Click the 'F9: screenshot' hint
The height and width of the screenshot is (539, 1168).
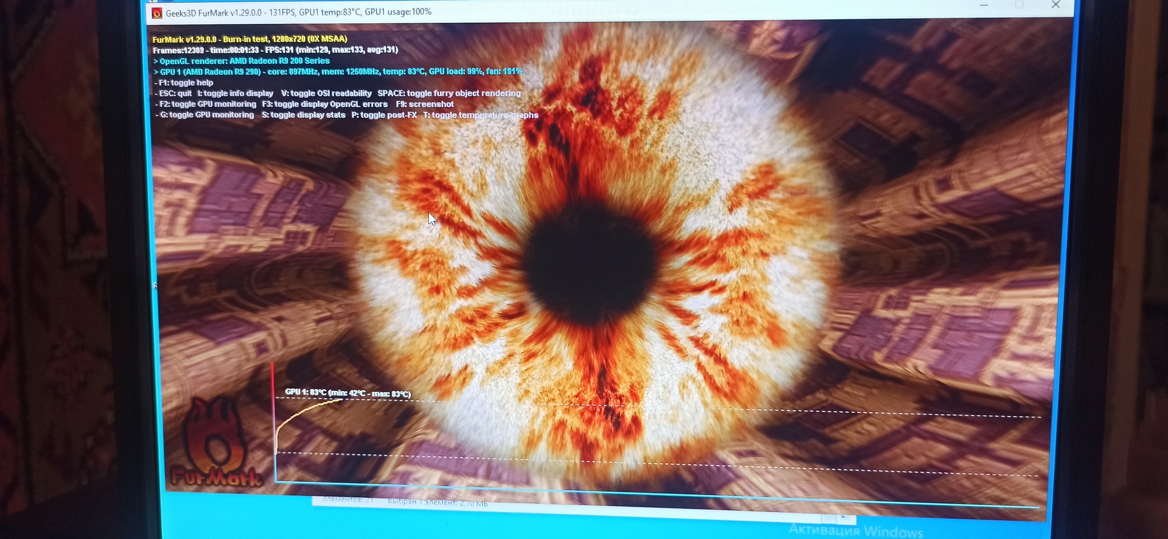coord(425,104)
